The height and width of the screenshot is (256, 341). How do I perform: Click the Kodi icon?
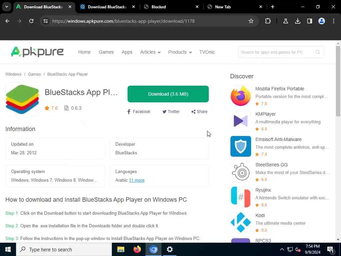tap(240, 222)
